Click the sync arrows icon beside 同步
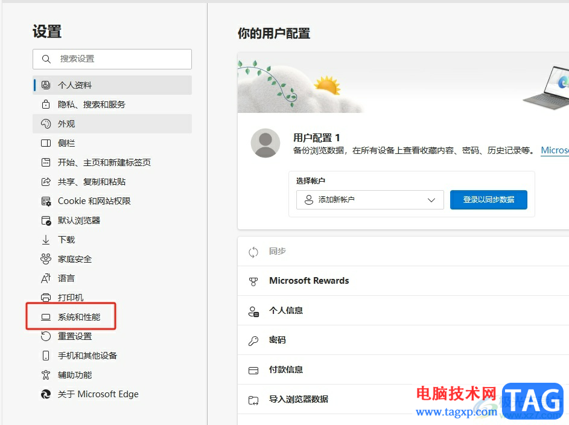 [x=253, y=251]
